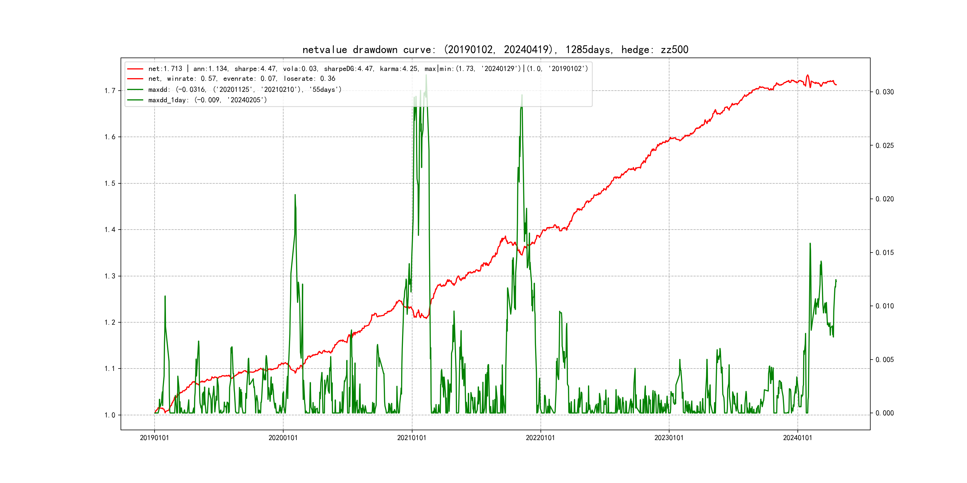The width and height of the screenshot is (967, 483).
Task: Click the 0.015 right y-axis tick label
Action: tap(884, 253)
